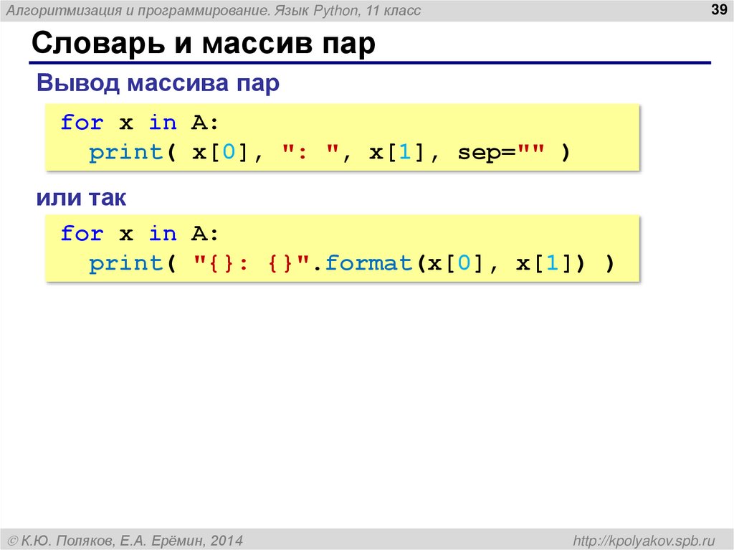Viewport: 734px width, 550px height.
Task: Select the print call in second code block
Action: pos(126,263)
